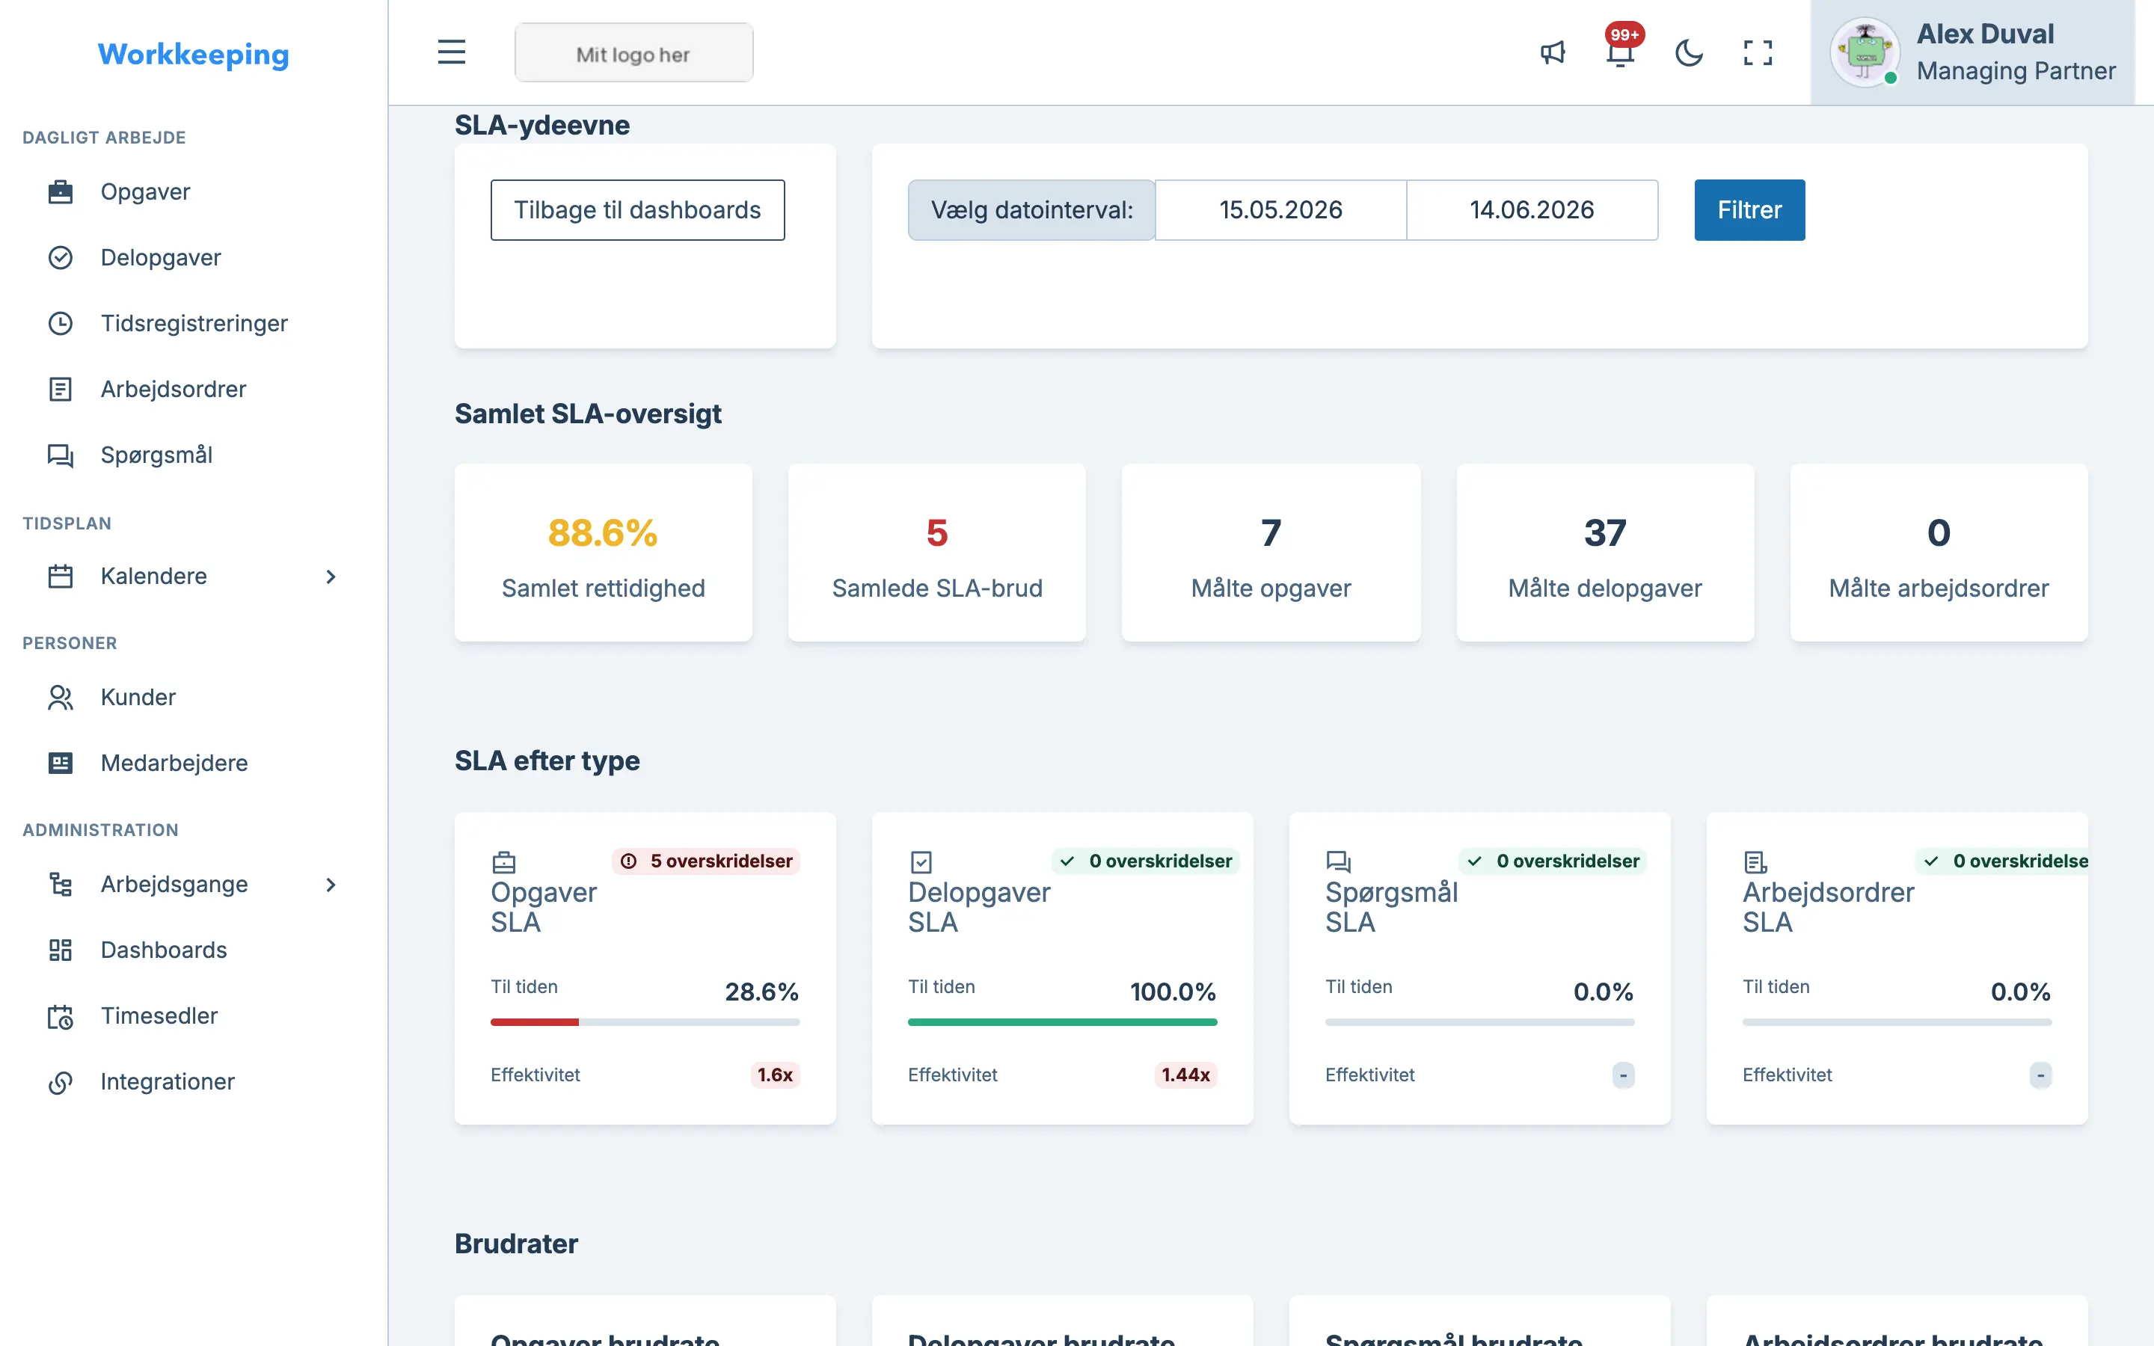The image size is (2154, 1346).
Task: Click the 37 Målte delopgaver card
Action: click(x=1605, y=552)
